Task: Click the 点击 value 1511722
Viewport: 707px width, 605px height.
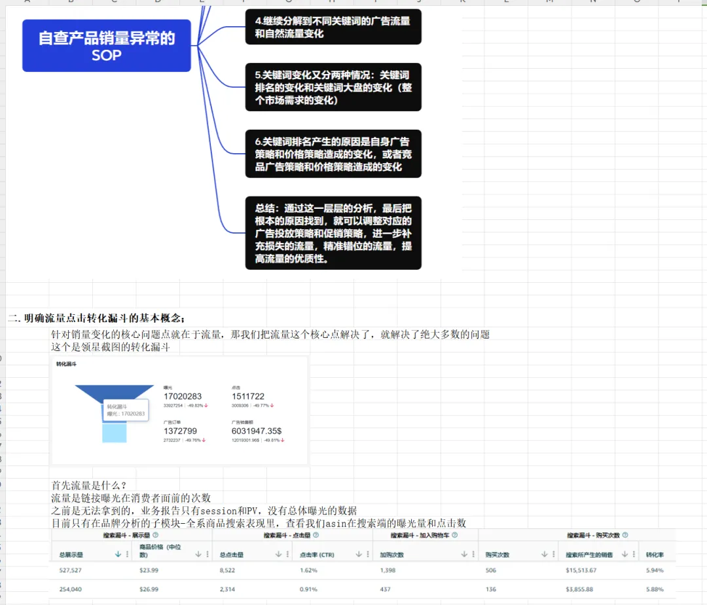Action: [x=248, y=396]
